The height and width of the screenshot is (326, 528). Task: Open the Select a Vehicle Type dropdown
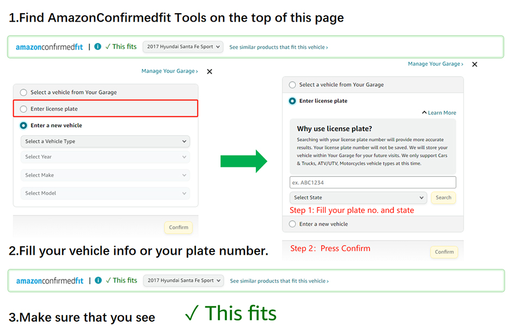tap(105, 141)
